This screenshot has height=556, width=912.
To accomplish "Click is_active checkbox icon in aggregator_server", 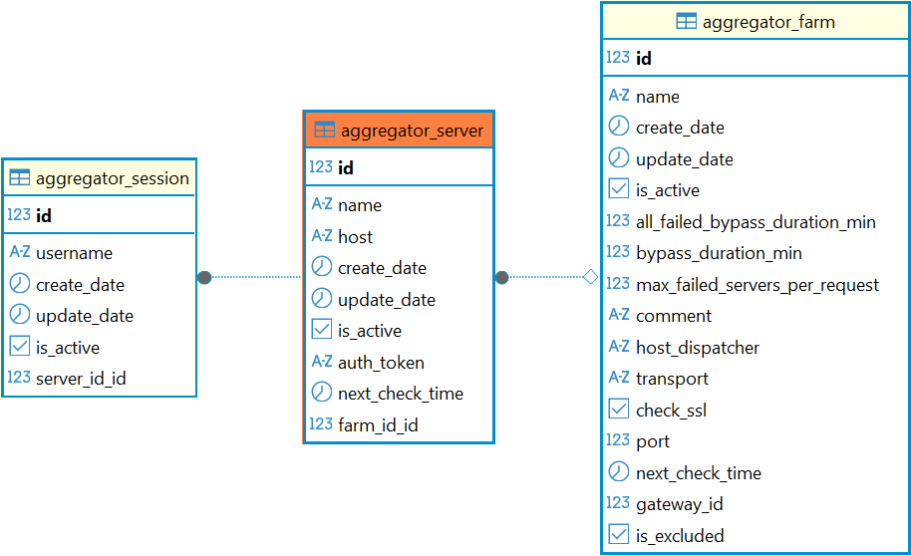I will click(x=321, y=330).
